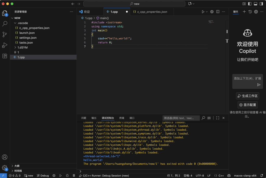
Task: Switch to the c_cpp_properties.json editor tab
Action: click(152, 12)
